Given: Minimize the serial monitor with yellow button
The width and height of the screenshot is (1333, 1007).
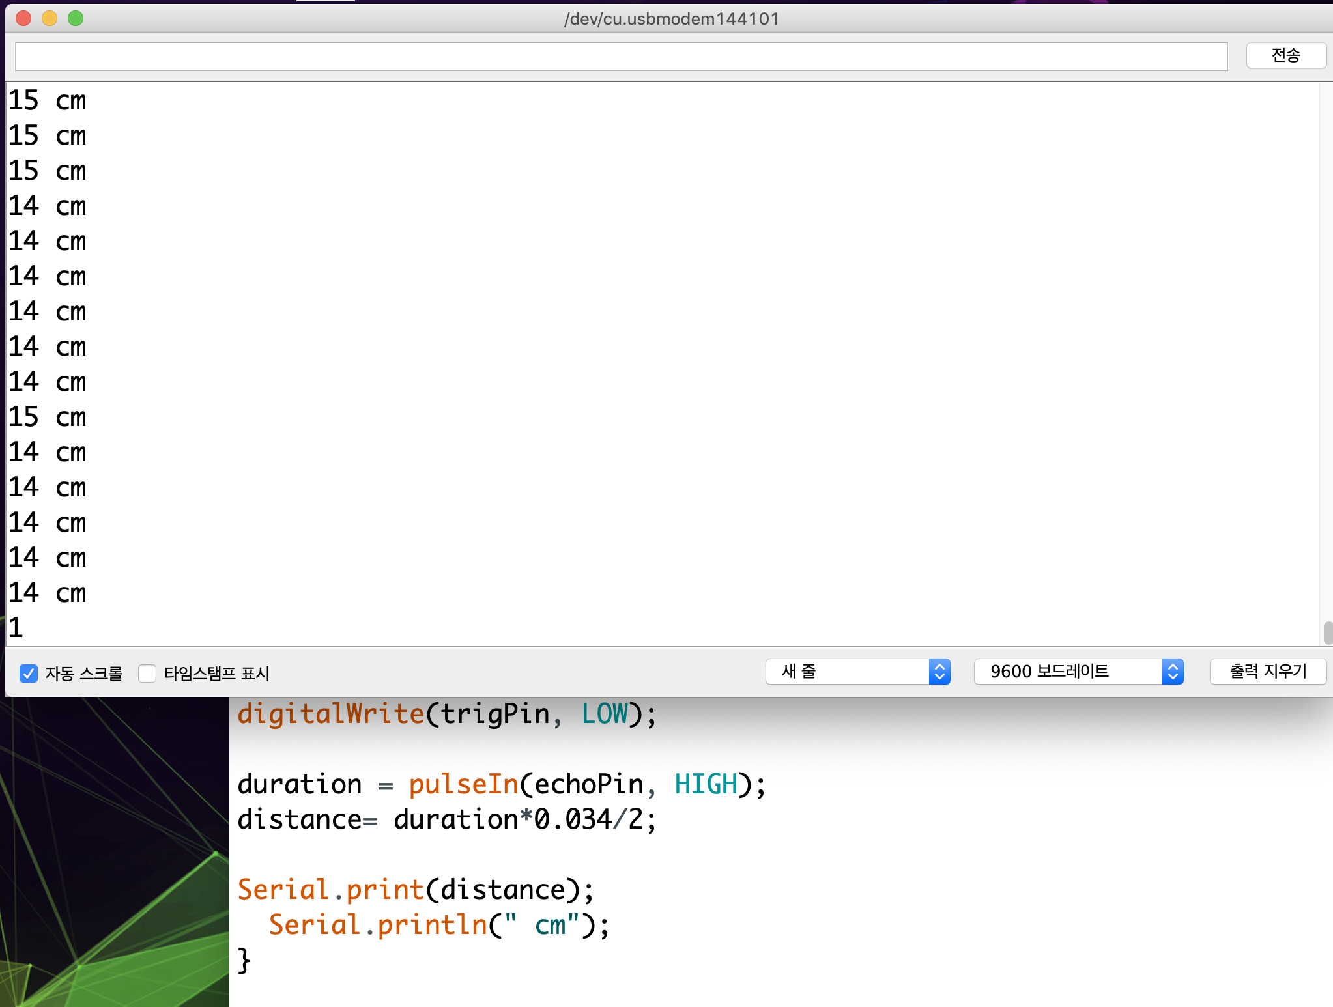Looking at the screenshot, I should [x=50, y=18].
